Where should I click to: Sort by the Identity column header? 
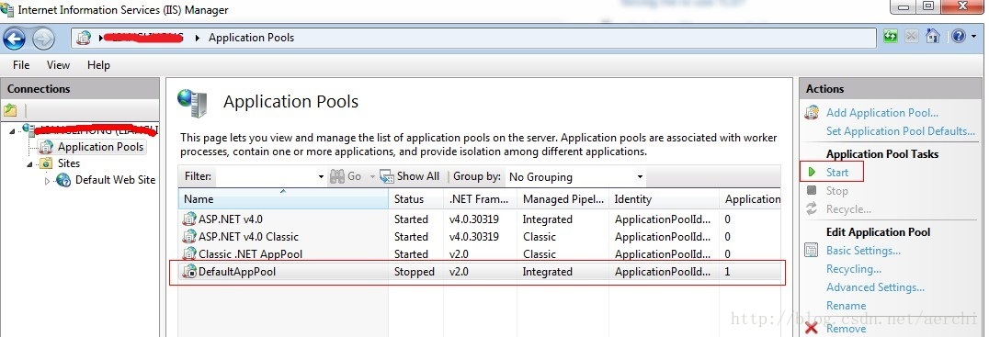[x=665, y=199]
